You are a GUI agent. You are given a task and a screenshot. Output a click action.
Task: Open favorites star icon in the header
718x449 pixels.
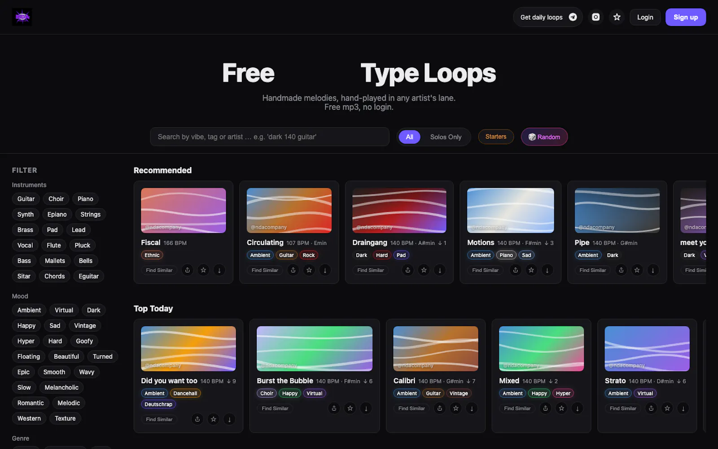[617, 17]
